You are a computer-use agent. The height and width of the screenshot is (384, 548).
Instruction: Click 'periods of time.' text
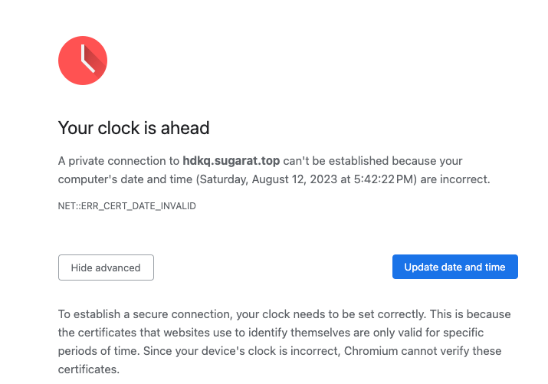[99, 351]
